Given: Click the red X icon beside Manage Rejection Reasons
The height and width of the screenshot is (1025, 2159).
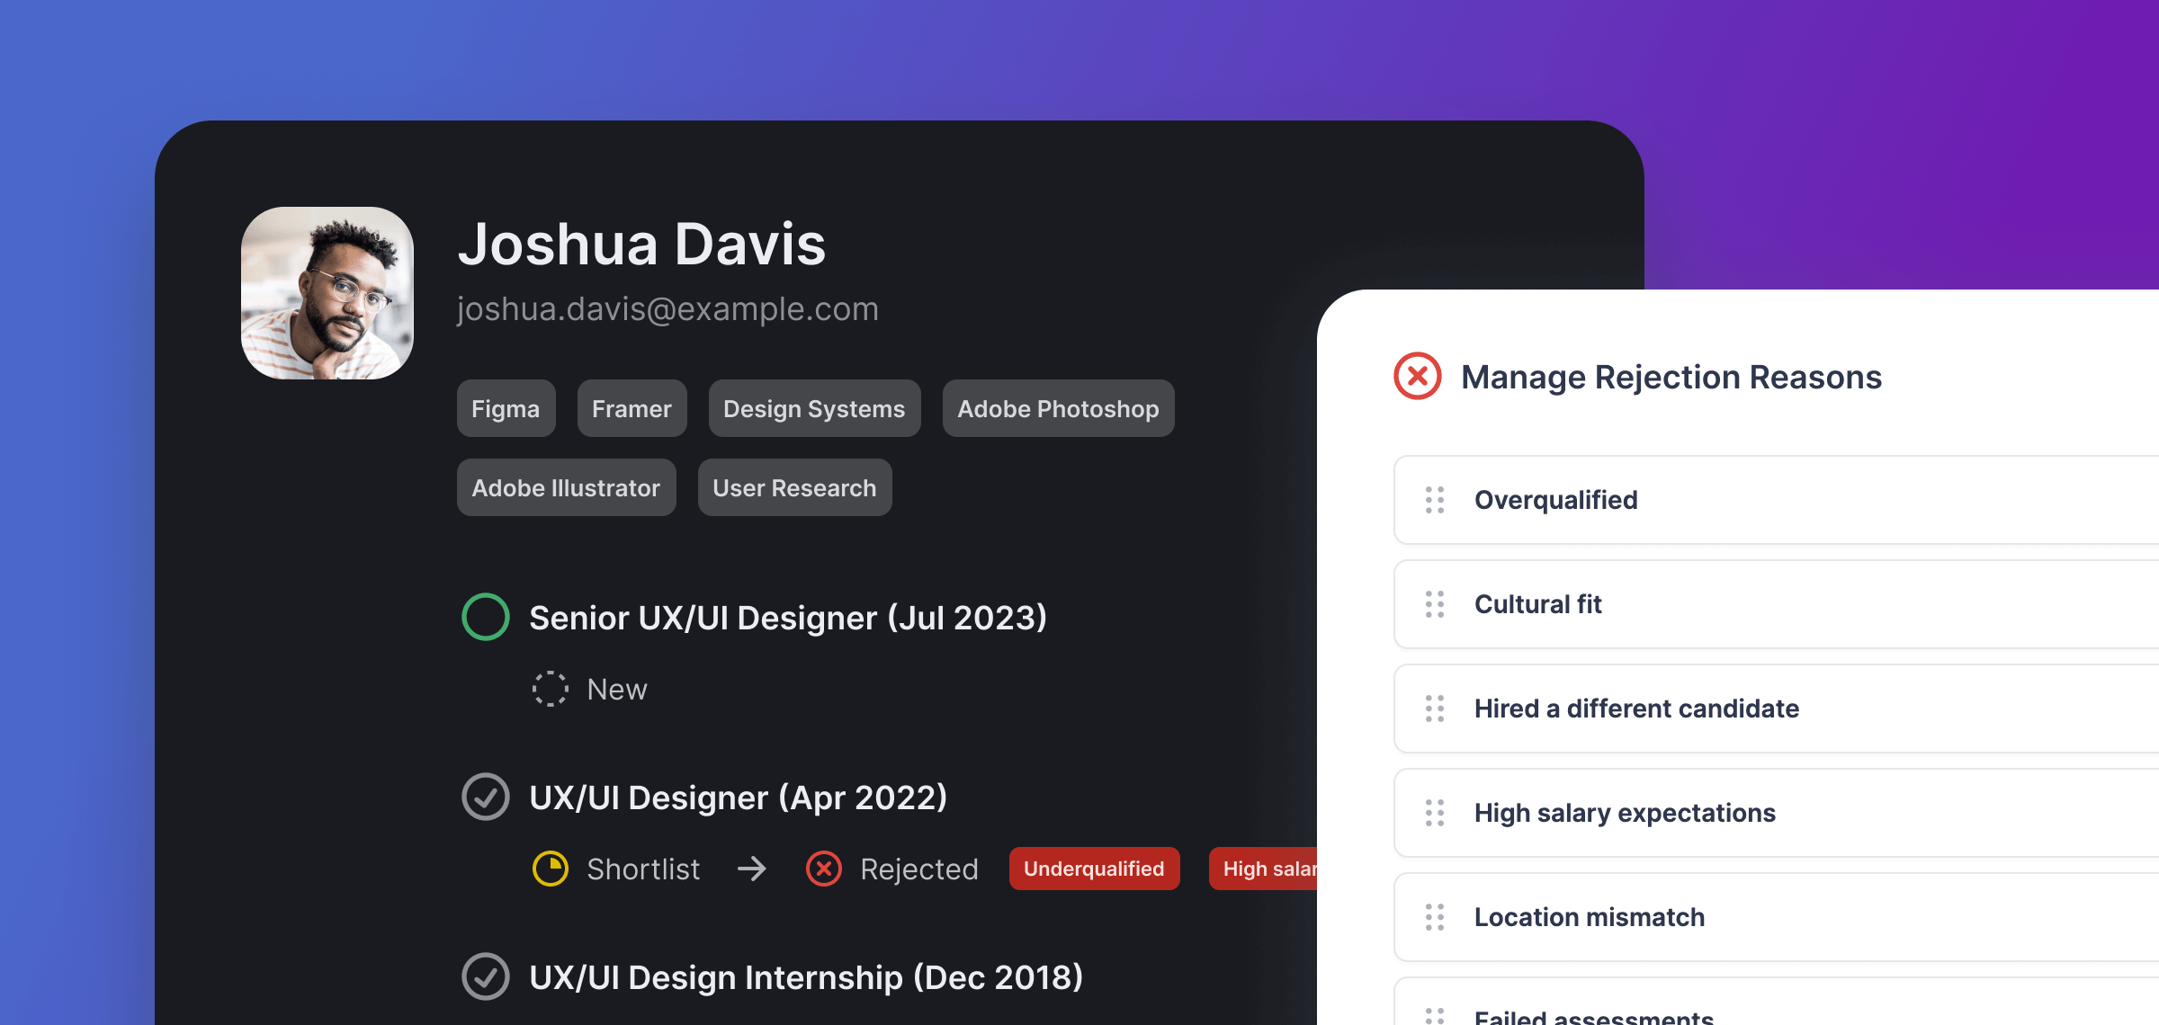Looking at the screenshot, I should 1417,376.
